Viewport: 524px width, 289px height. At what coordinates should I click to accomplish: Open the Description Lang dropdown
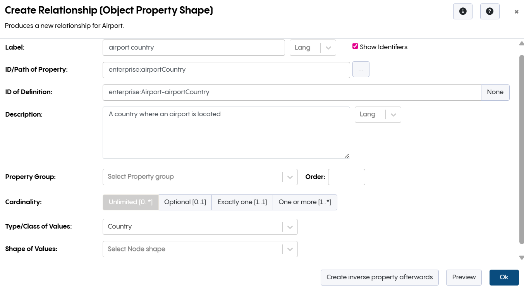pos(378,115)
